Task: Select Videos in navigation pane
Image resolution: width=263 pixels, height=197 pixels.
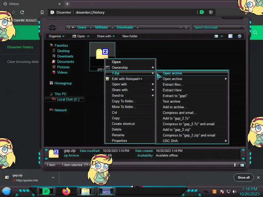Action: [62, 72]
